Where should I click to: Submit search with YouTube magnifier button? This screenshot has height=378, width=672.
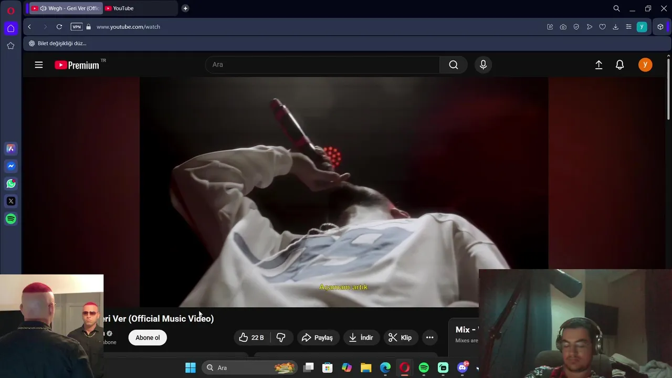click(x=454, y=65)
